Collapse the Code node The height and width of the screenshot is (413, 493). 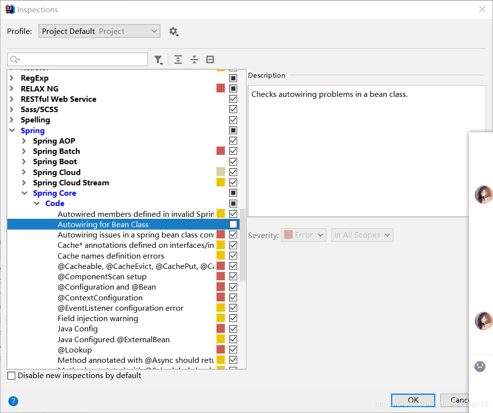[37, 204]
